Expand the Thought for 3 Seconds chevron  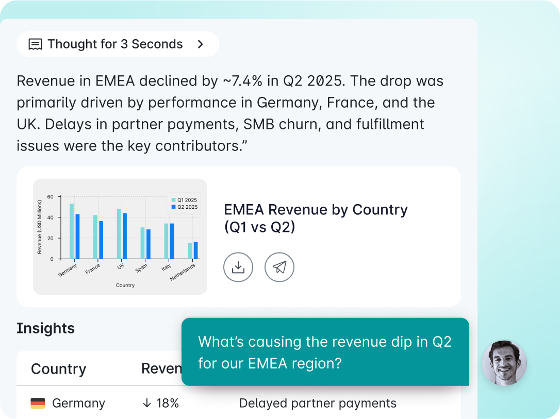point(201,44)
